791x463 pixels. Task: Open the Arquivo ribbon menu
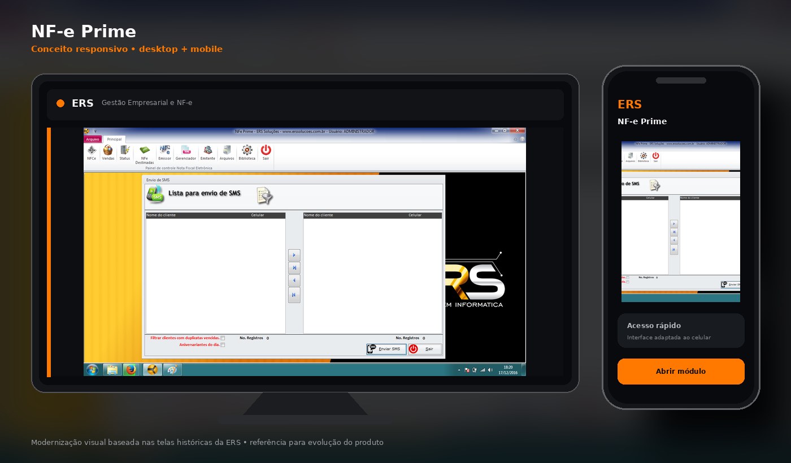93,139
